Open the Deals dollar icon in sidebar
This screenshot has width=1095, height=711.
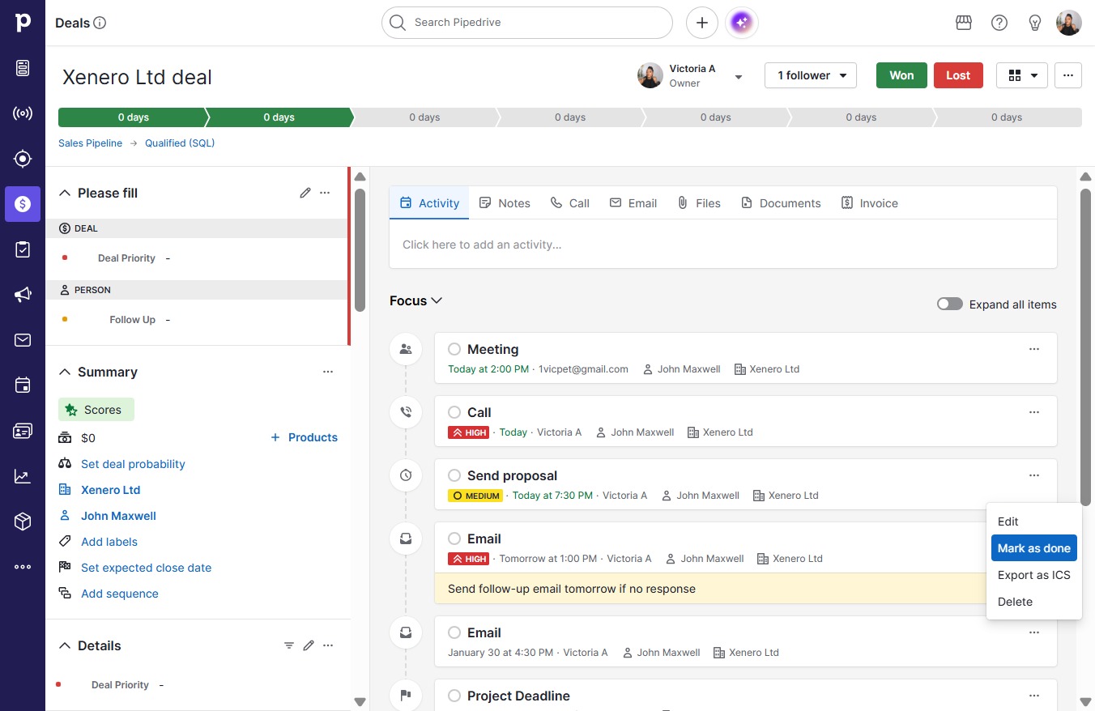(x=23, y=204)
